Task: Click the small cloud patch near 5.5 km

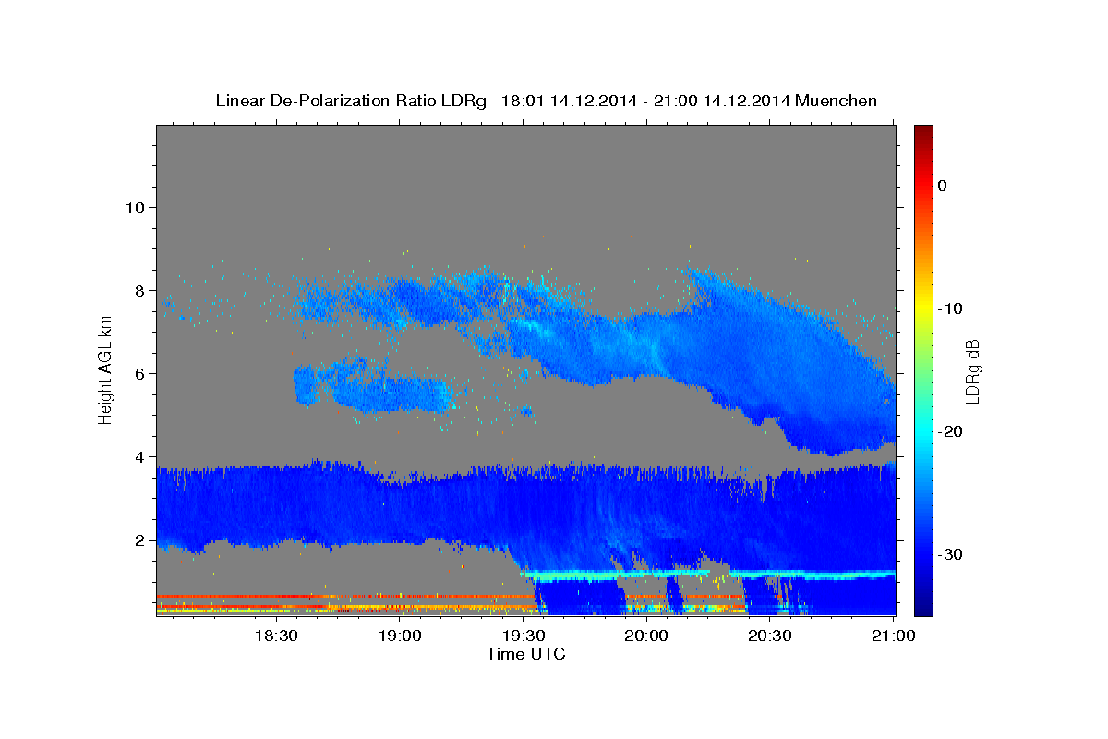Action: pos(374,386)
